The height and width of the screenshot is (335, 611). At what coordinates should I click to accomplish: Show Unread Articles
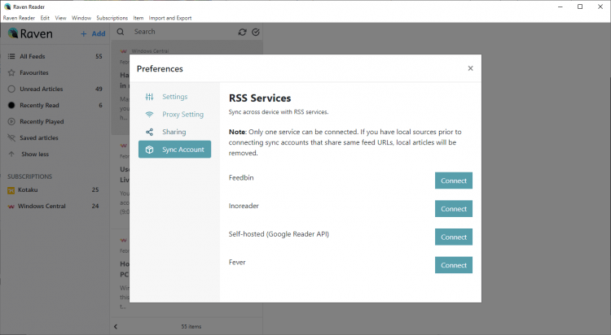[55, 89]
